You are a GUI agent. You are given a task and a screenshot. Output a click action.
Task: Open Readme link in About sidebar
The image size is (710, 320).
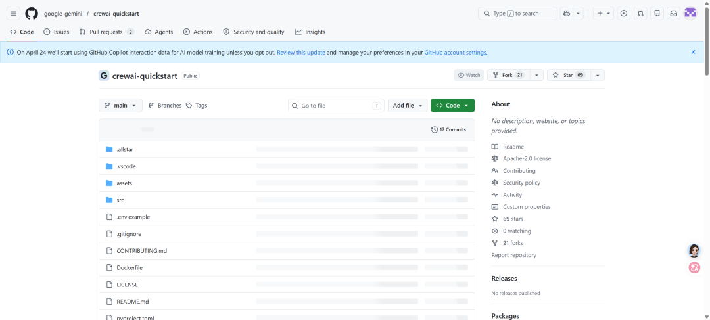pyautogui.click(x=508, y=147)
